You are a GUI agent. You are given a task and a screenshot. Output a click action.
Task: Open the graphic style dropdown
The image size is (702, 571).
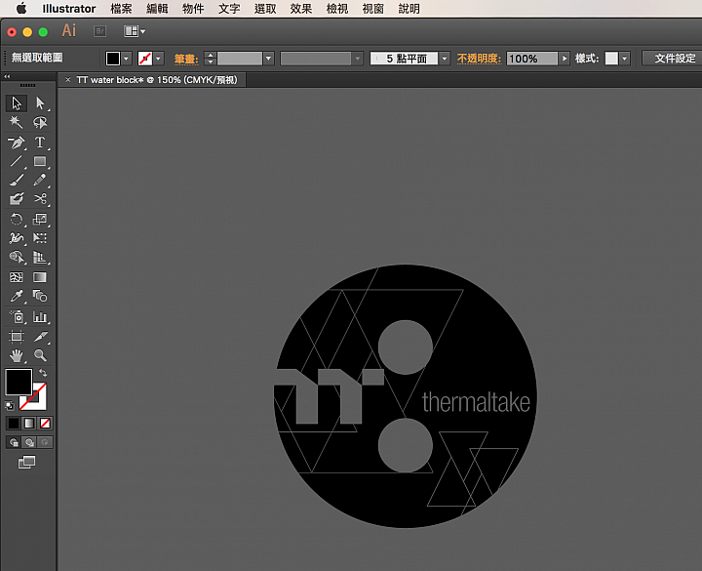click(x=624, y=59)
